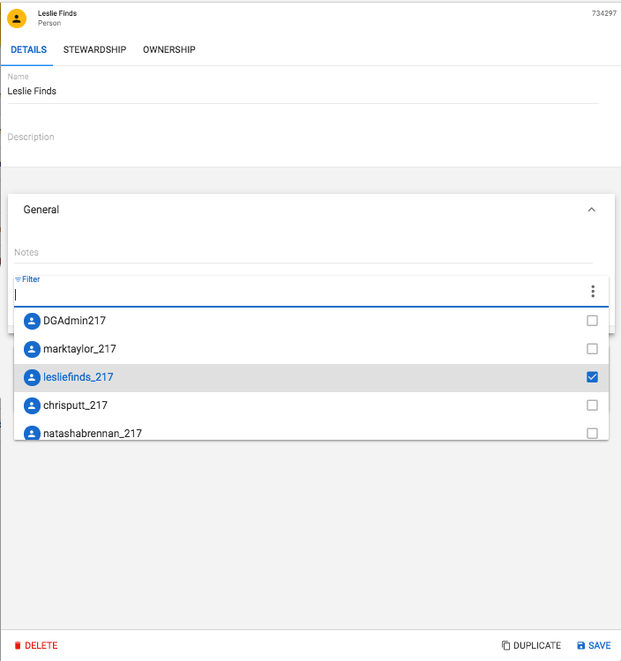Click the yellow person avatar icon
621x661 pixels.
click(18, 19)
